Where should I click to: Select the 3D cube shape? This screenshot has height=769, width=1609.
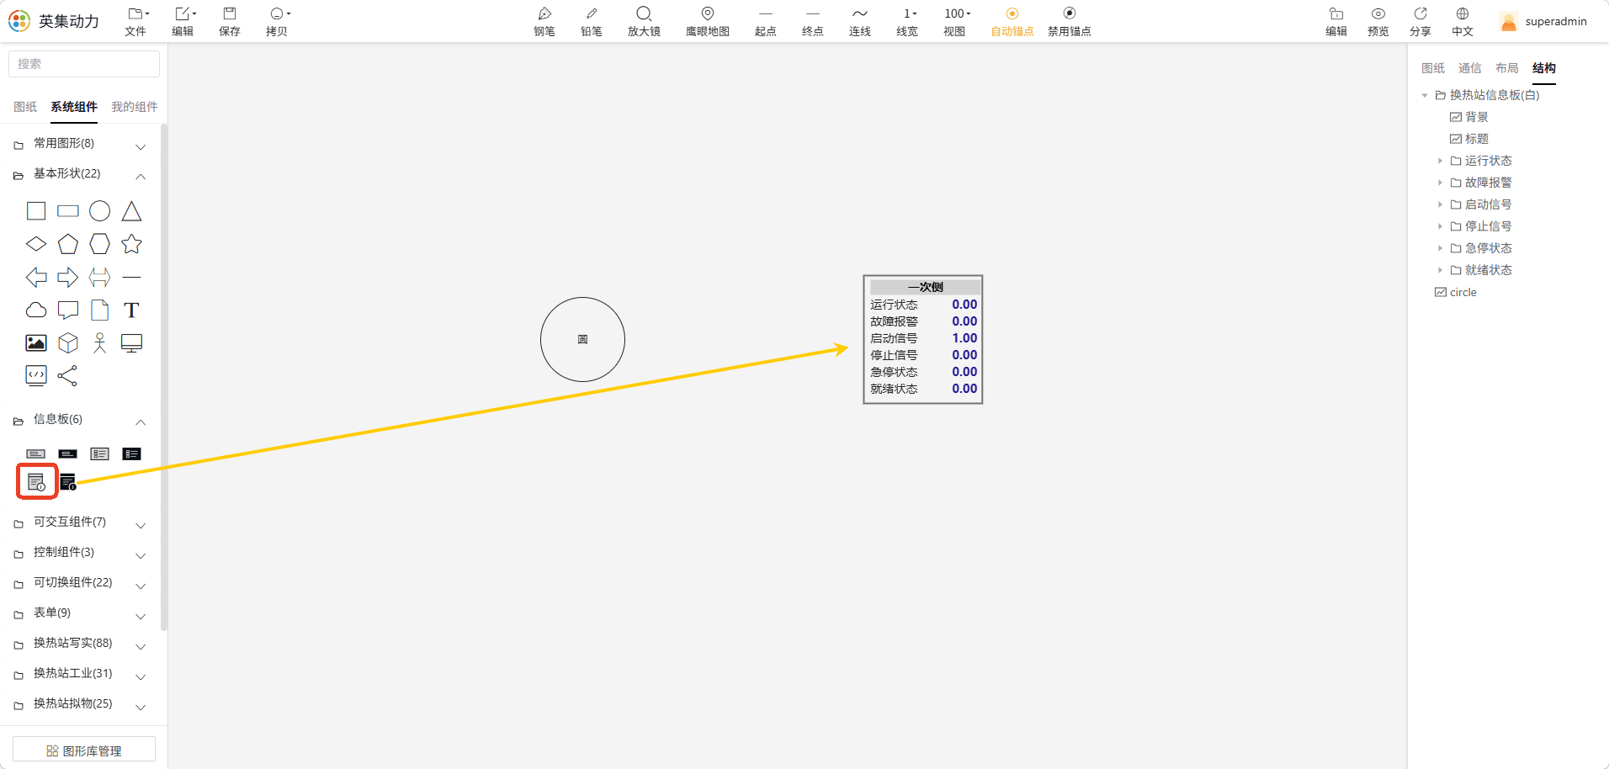(68, 342)
